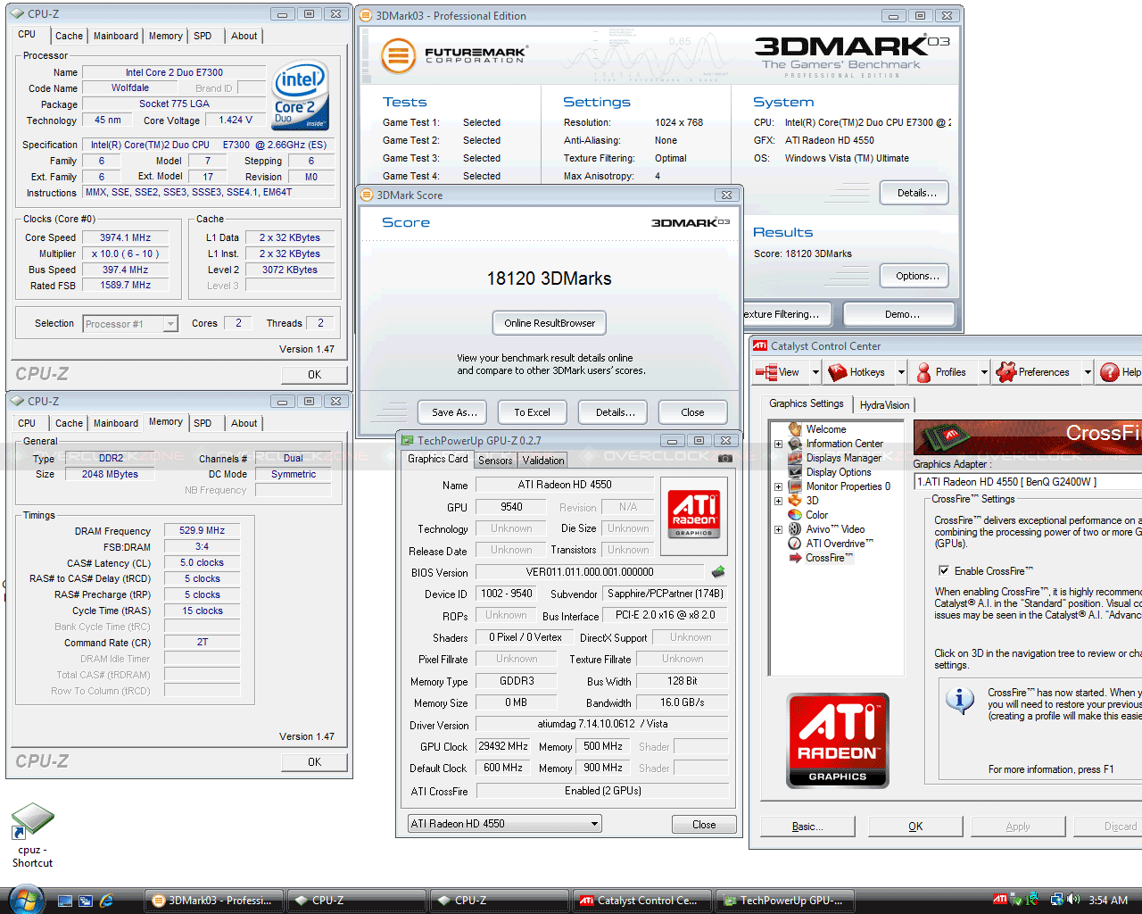This screenshot has width=1142, height=914.
Task: Click the Catalyst View toolbar icon
Action: coord(766,372)
